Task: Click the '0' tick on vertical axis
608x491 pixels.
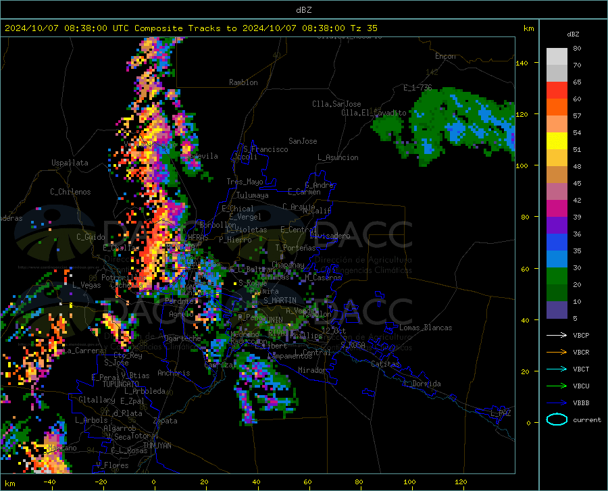Action: point(528,423)
